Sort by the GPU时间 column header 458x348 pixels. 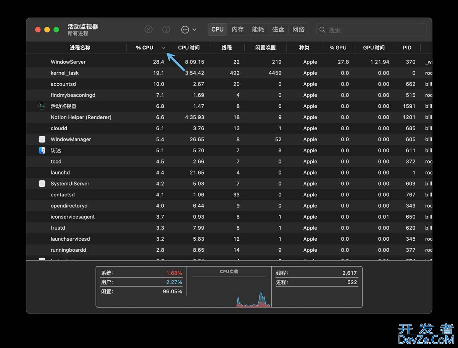374,48
